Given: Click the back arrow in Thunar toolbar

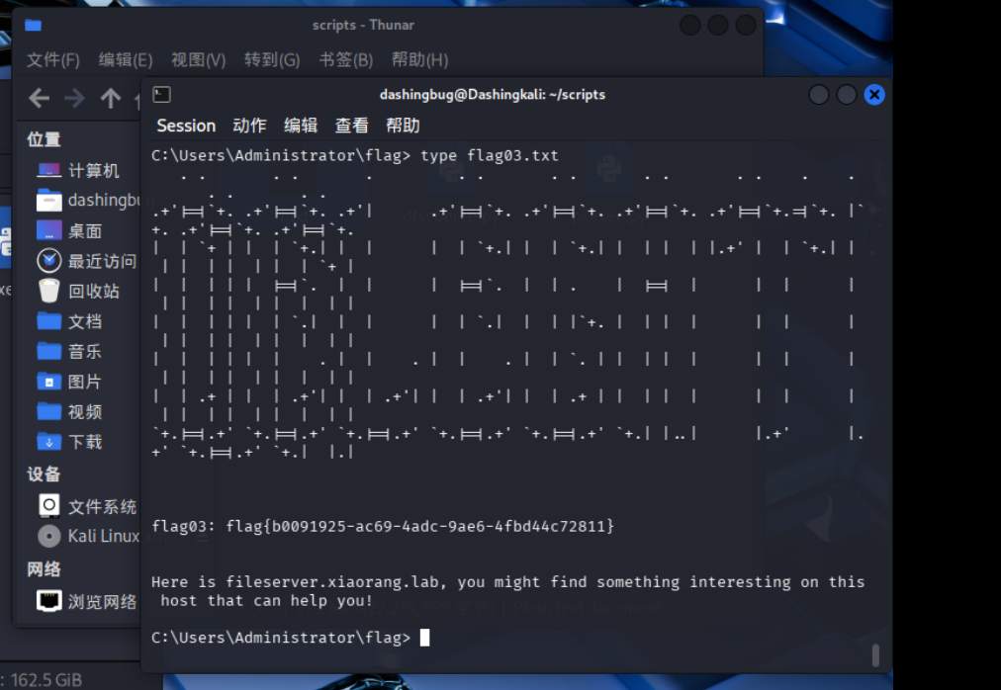Looking at the screenshot, I should [39, 98].
